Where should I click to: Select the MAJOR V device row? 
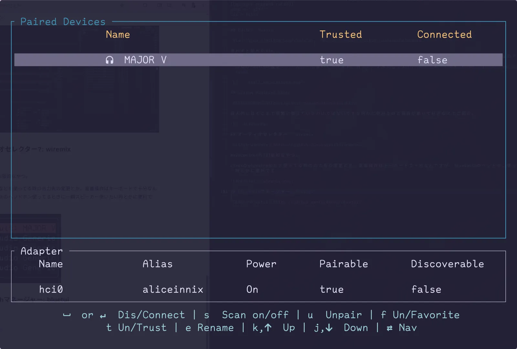[258, 60]
